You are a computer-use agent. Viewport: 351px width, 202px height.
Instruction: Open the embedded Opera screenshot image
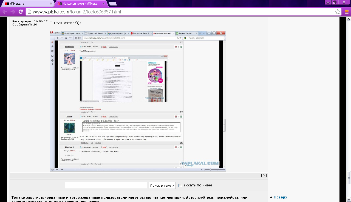tap(138, 101)
